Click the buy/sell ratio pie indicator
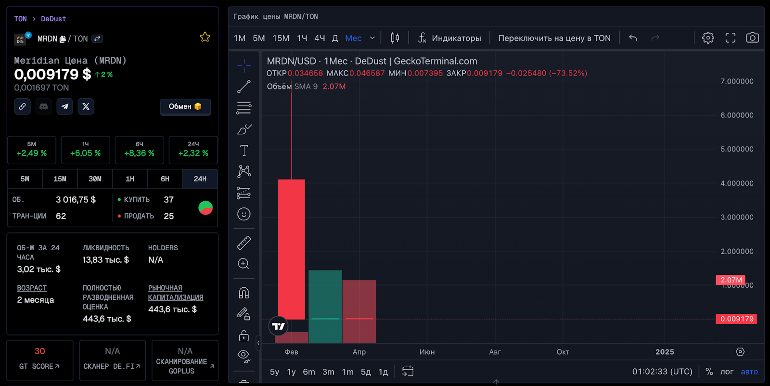Image resolution: width=770 pixels, height=386 pixels. [x=205, y=208]
